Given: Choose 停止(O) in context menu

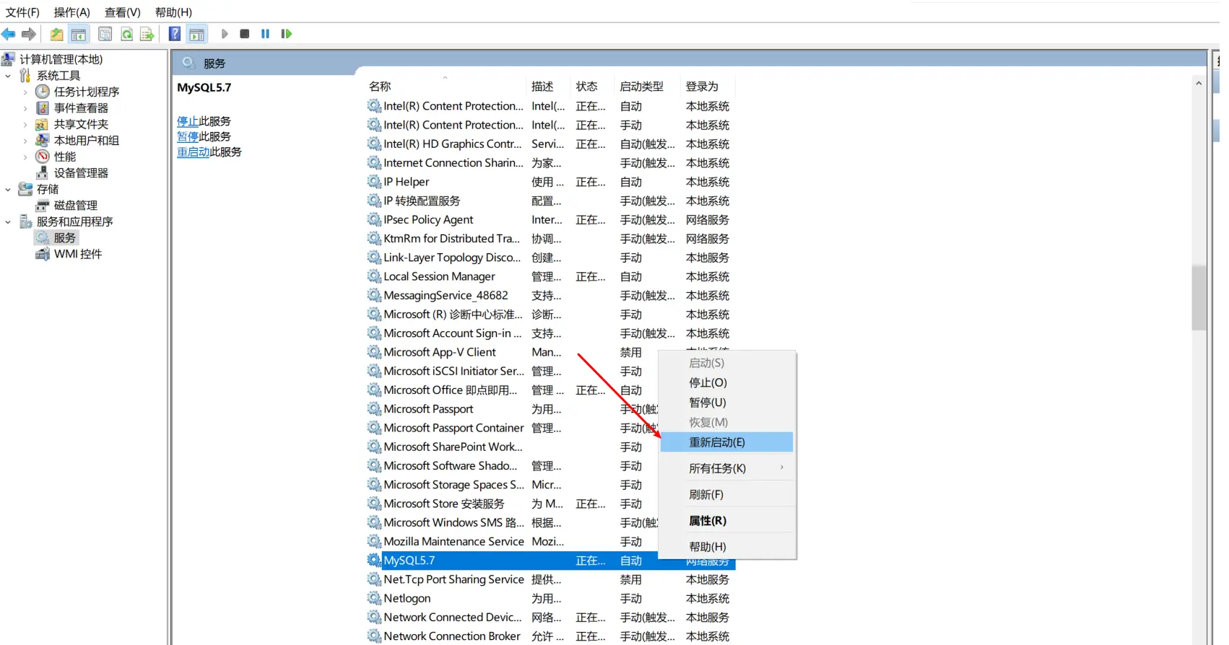Looking at the screenshot, I should pos(726,382).
